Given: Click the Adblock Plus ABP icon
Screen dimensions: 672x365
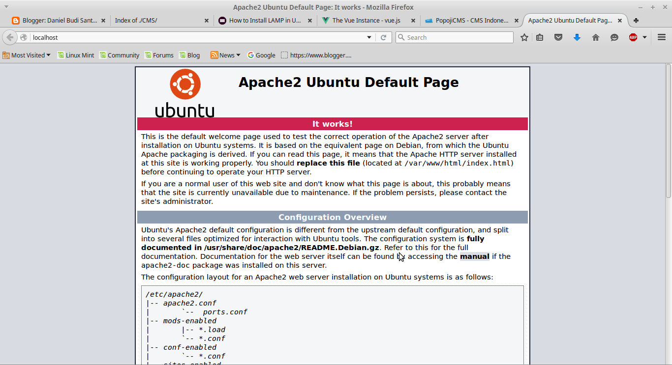Looking at the screenshot, I should (x=633, y=37).
